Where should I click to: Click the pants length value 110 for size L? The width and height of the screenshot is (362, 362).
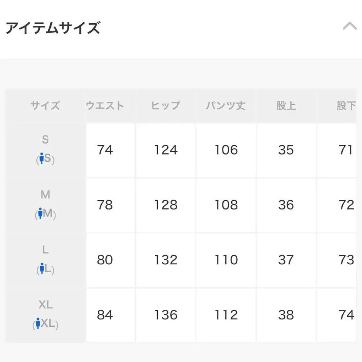226,260
